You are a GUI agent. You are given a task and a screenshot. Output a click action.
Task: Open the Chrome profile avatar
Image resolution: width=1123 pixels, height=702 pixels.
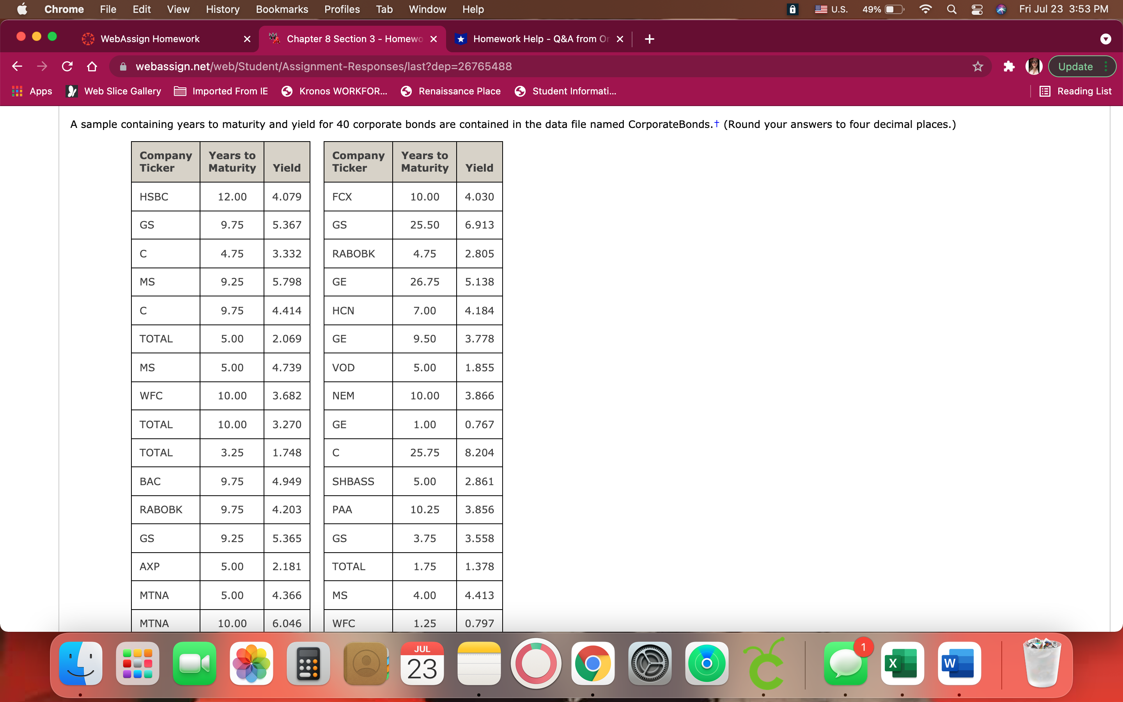click(x=1034, y=66)
